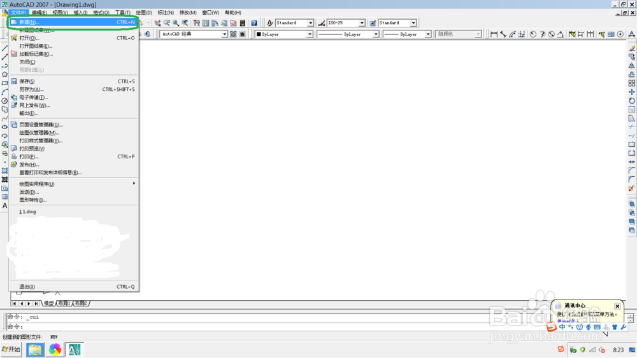Select the Move tool

tap(632, 92)
